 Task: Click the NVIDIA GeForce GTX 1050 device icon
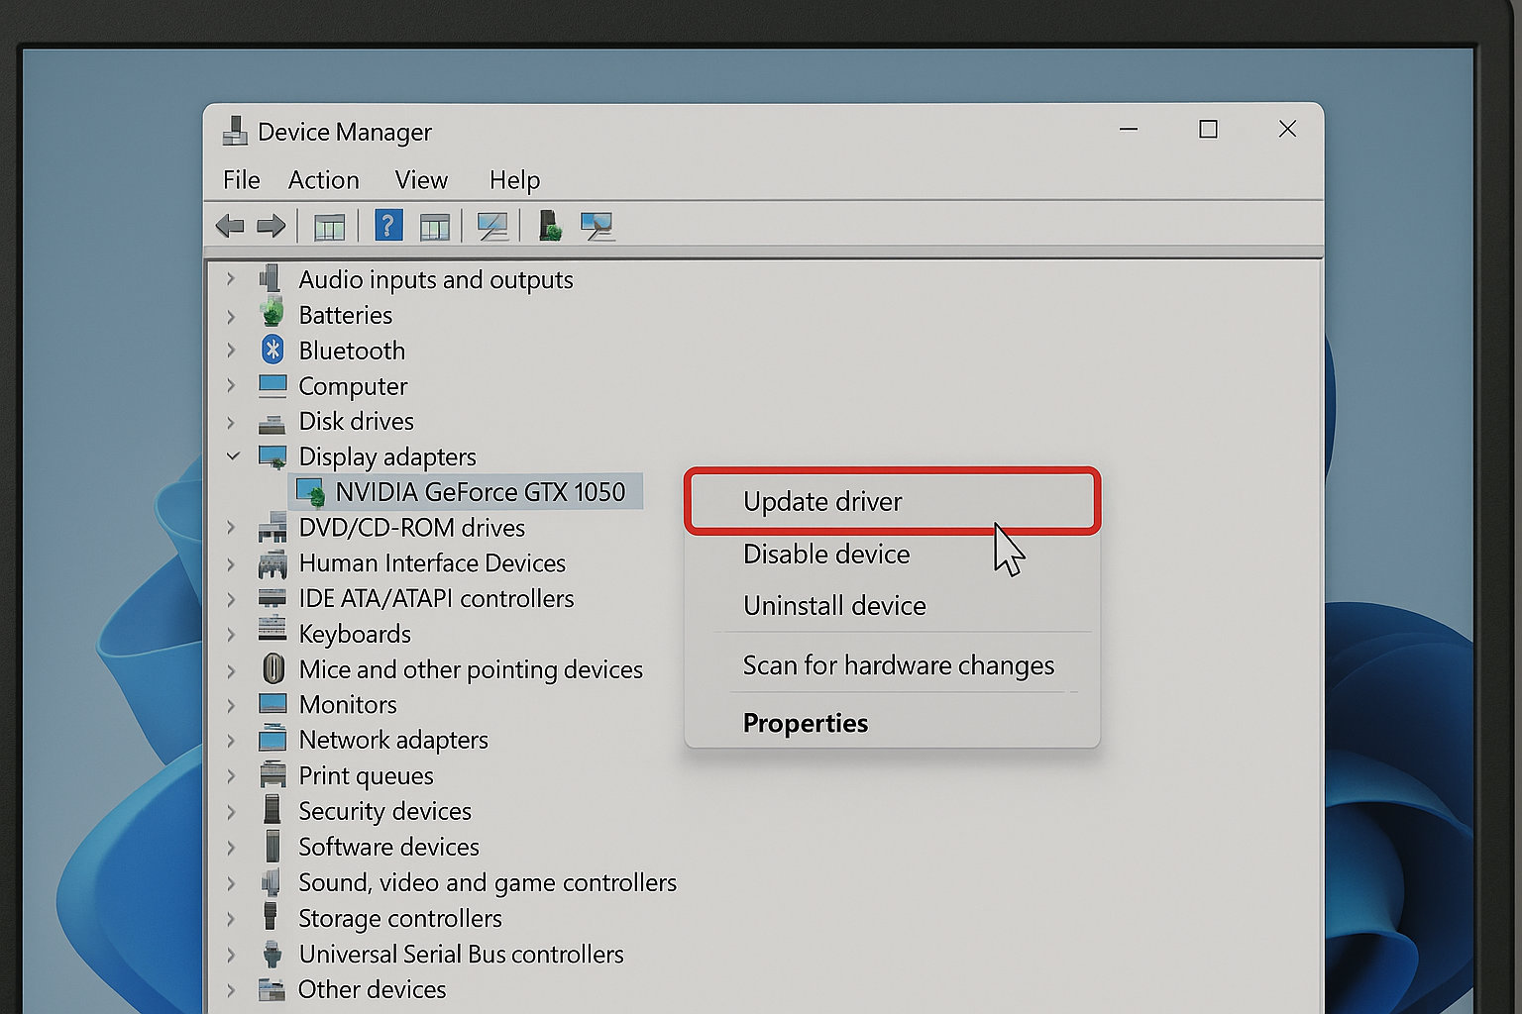coord(311,492)
